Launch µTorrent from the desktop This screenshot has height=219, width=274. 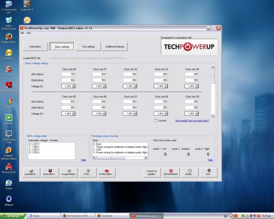(9, 119)
